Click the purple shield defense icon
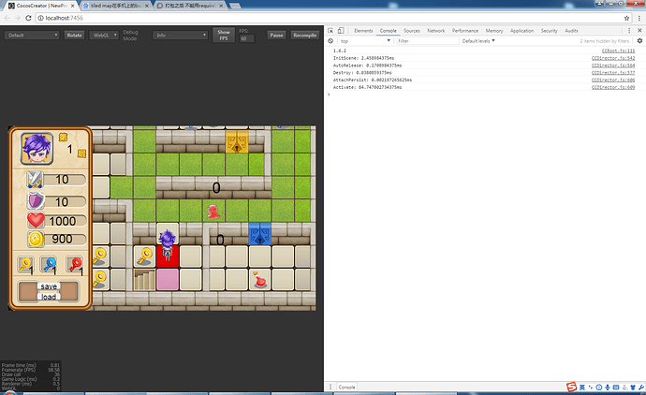This screenshot has height=395, width=646. 36,201
